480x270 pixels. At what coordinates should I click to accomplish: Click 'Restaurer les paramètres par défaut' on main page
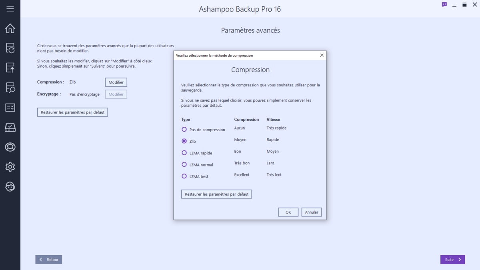coord(72,112)
